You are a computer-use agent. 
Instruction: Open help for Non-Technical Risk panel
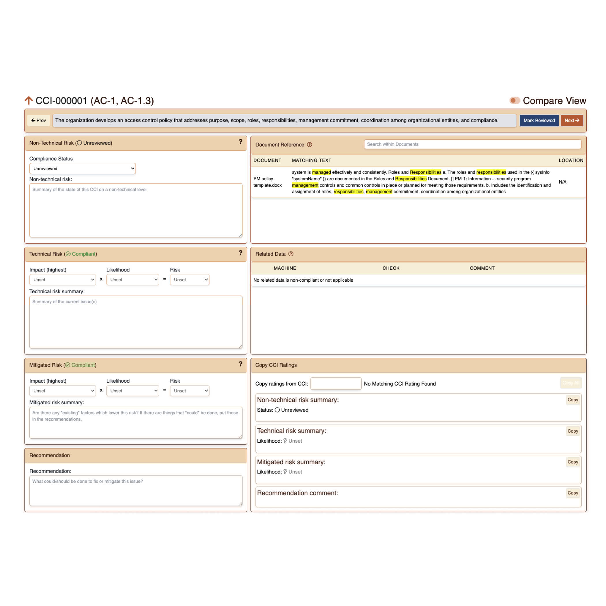240,142
